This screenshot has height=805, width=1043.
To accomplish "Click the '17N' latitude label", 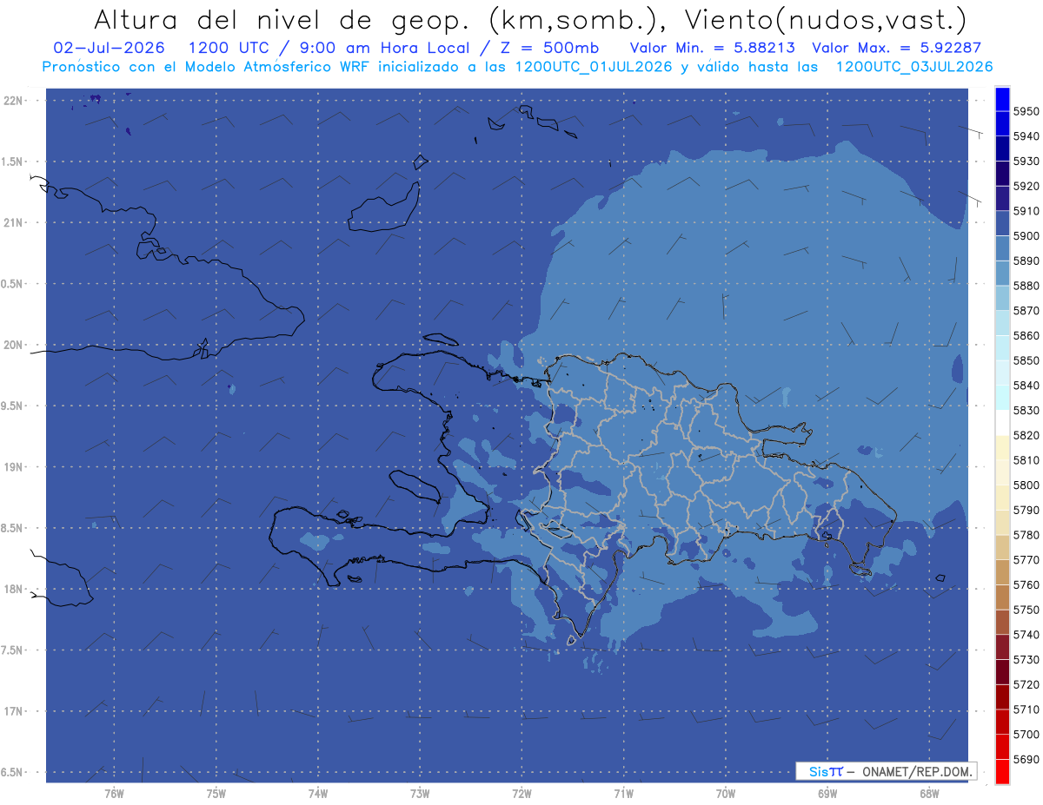I will point(15,711).
